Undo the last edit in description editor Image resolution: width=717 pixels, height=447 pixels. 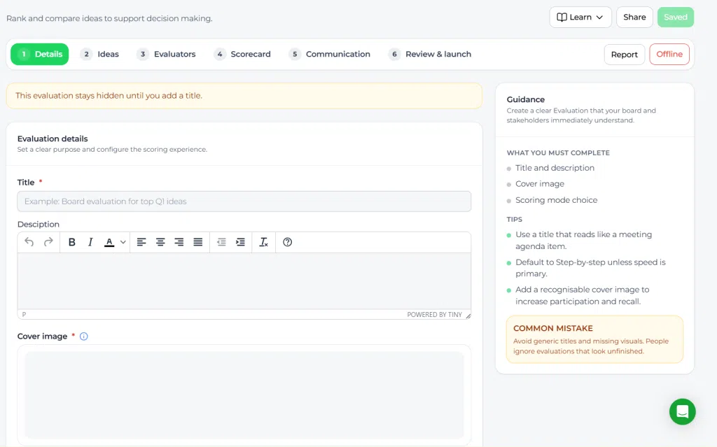click(29, 242)
